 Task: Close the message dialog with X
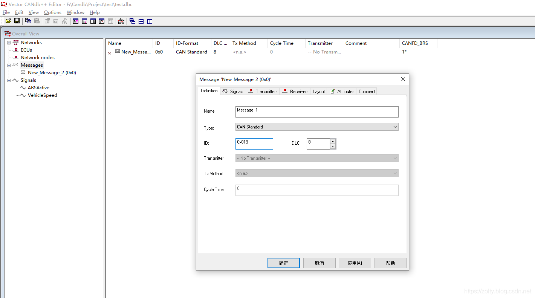[403, 79]
